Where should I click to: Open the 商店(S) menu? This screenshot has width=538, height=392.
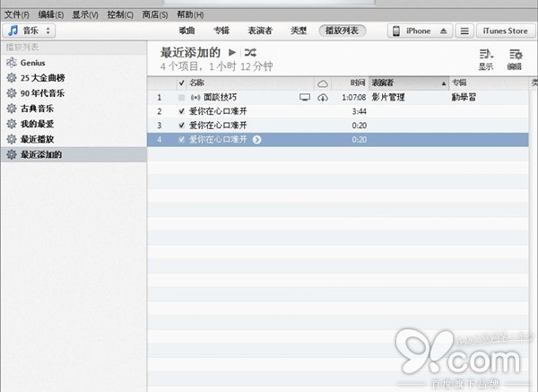(155, 15)
